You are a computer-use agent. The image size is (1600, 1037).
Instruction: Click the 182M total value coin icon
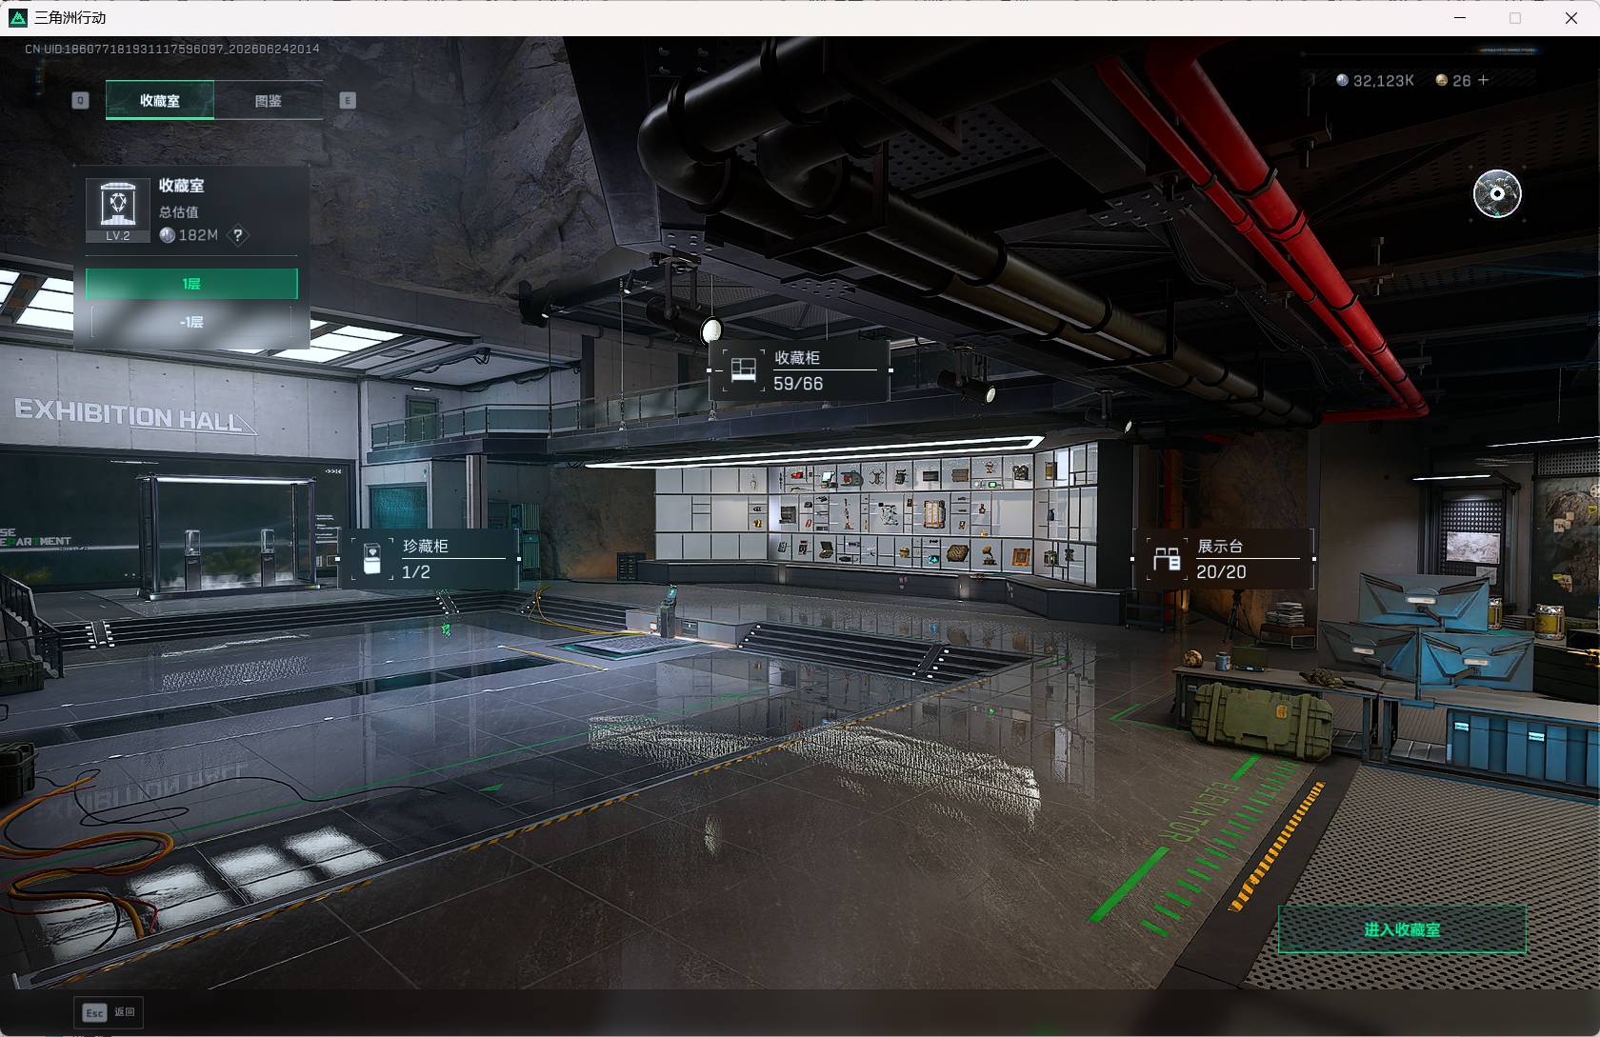pos(168,235)
